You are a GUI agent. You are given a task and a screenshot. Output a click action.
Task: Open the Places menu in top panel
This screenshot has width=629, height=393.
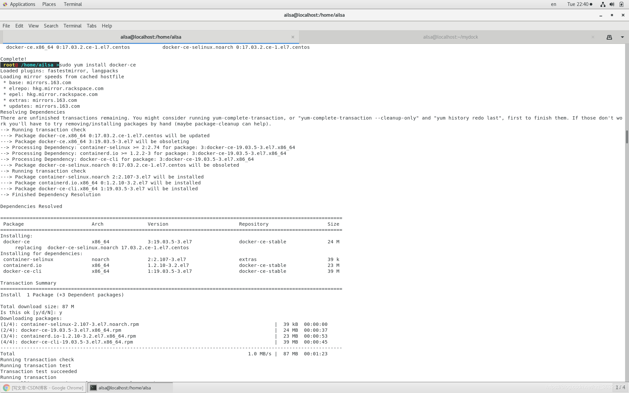click(x=49, y=4)
